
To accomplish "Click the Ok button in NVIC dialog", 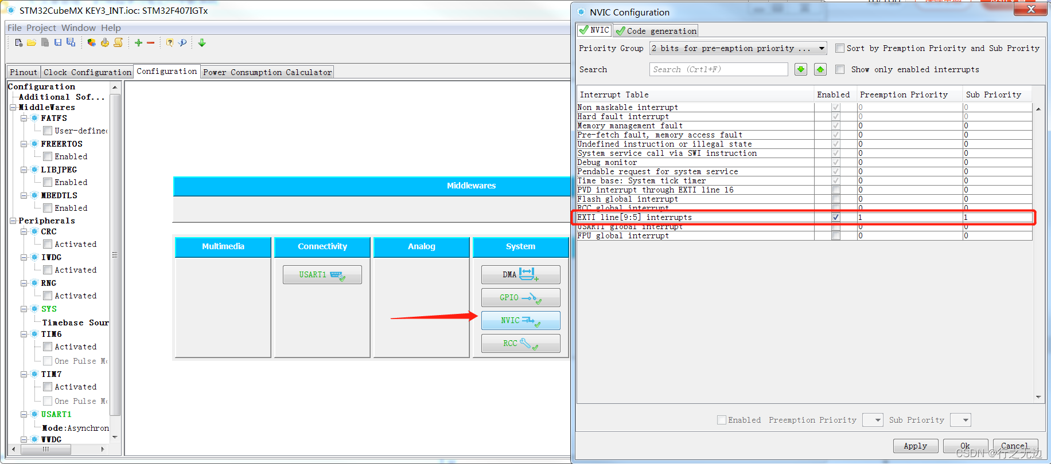I will (x=966, y=446).
